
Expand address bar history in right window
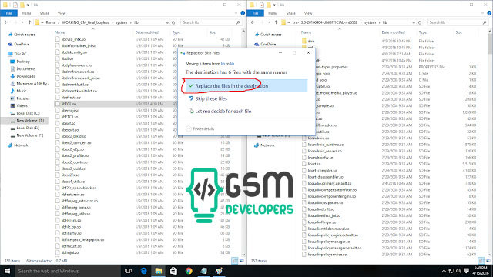click(x=414, y=22)
